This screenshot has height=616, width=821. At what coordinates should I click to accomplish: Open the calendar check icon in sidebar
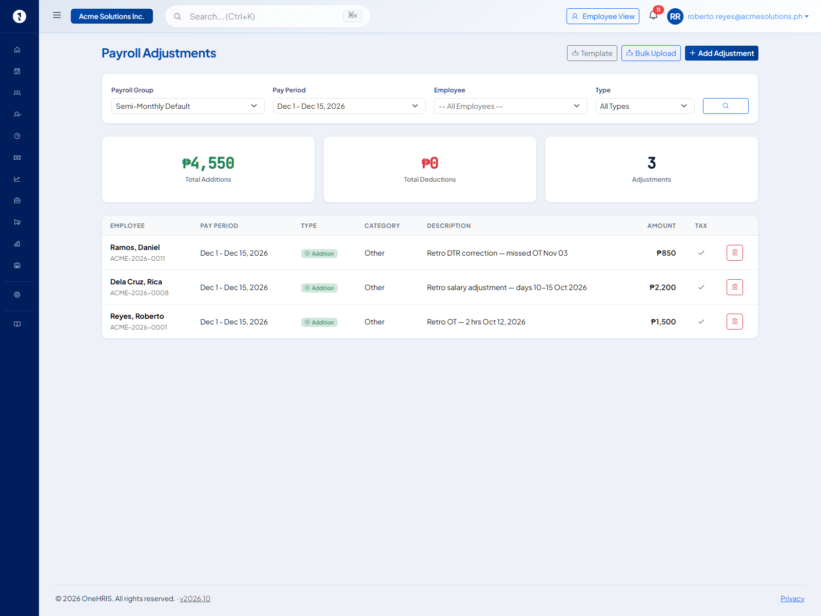(17, 71)
